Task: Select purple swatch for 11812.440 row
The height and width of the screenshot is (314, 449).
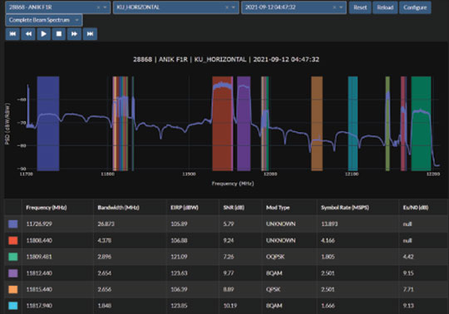Action: (x=12, y=273)
